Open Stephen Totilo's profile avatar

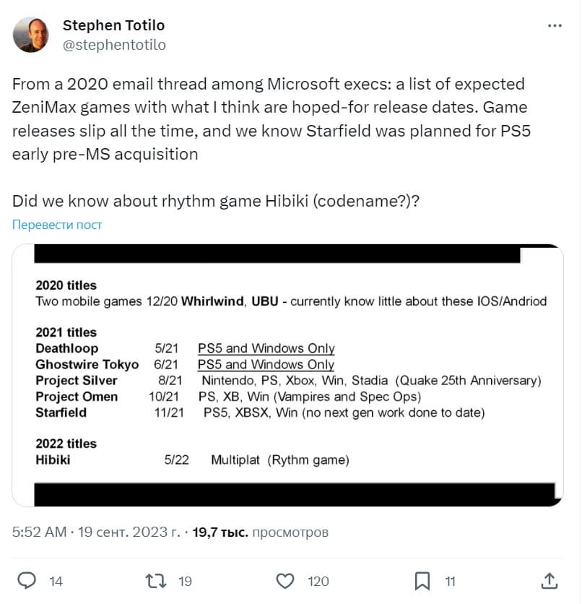(31, 35)
